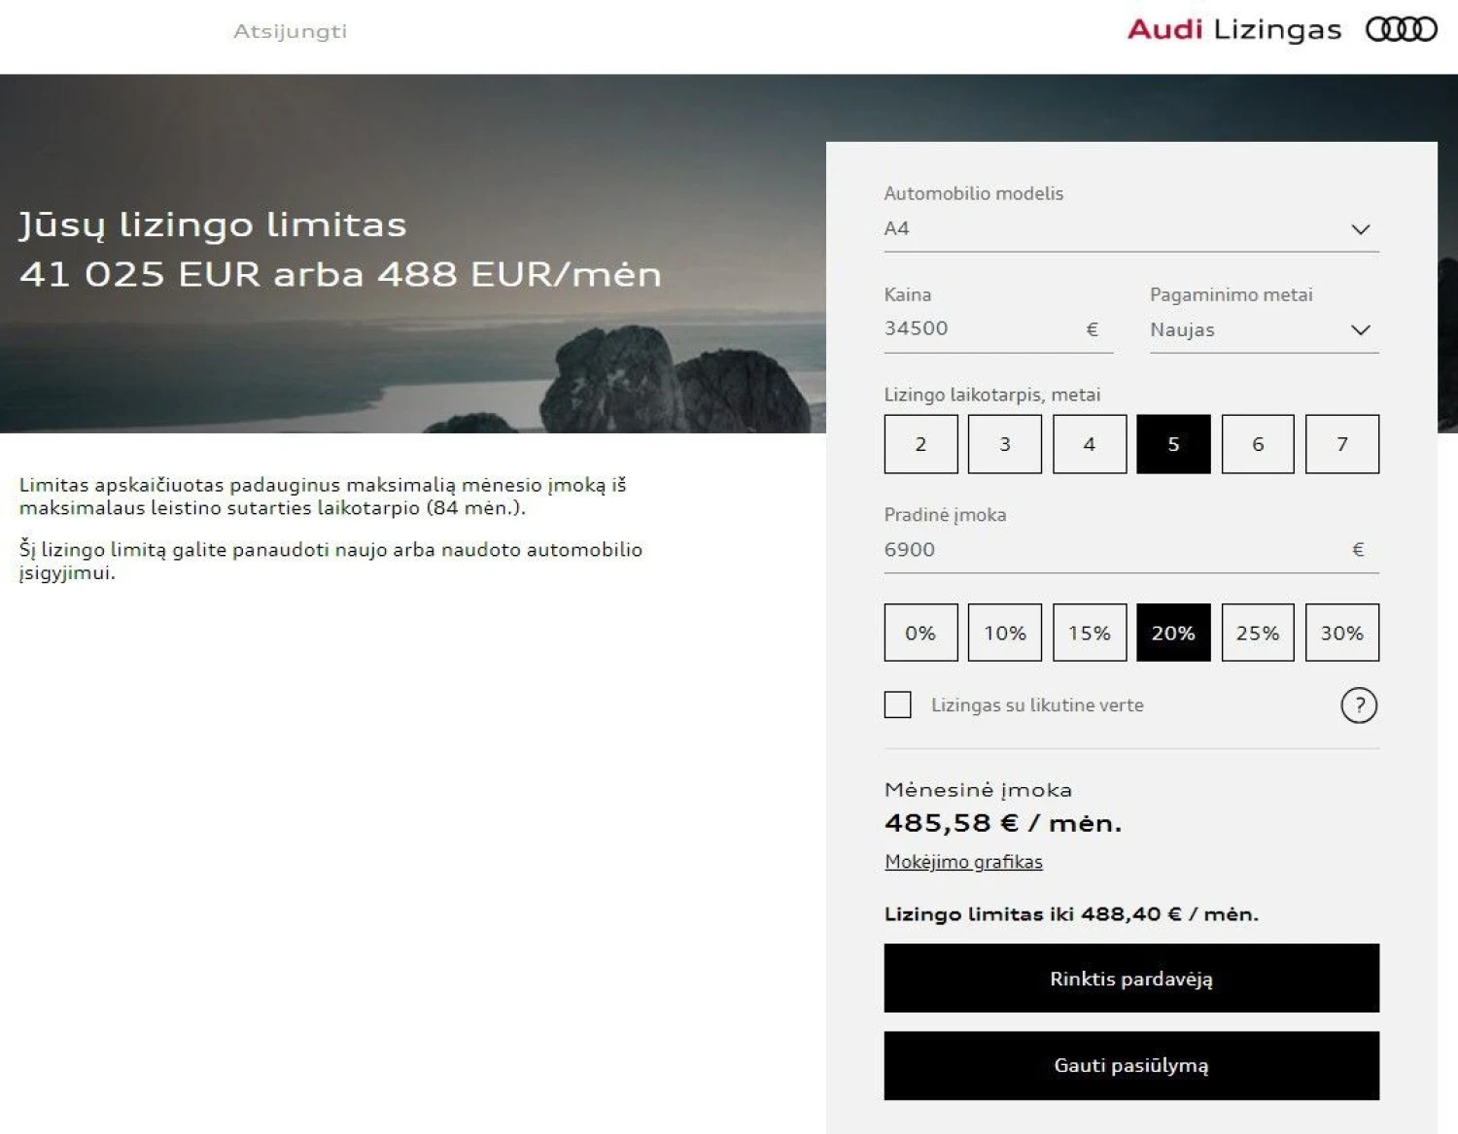
Task: Expand the Automobilio modelis dropdown
Action: 1131,229
